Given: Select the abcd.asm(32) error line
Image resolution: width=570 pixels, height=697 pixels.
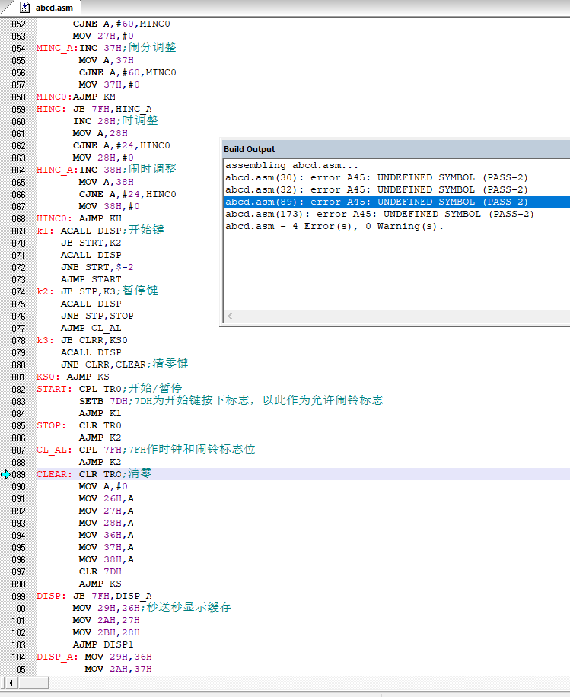Looking at the screenshot, I should 376,189.
